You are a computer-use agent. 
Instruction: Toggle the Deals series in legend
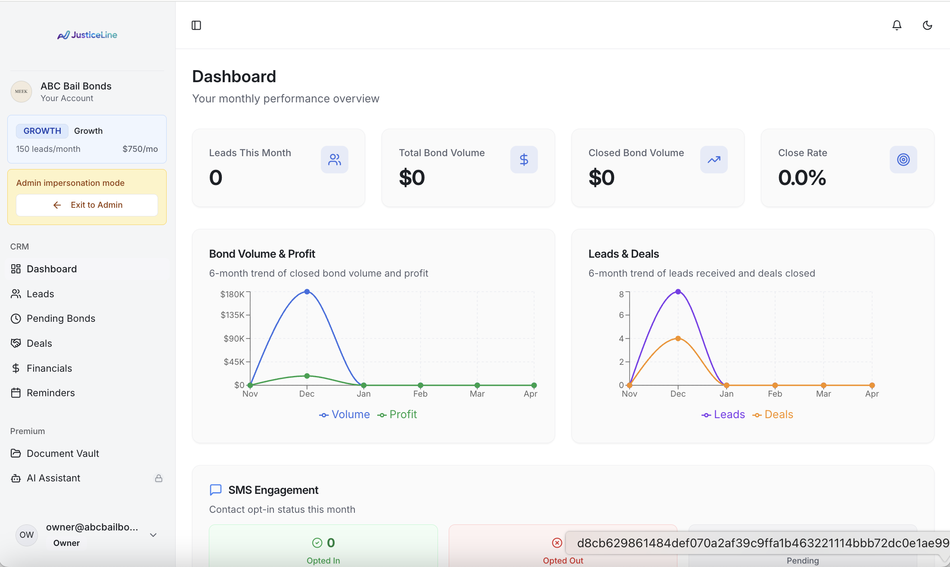tap(773, 414)
